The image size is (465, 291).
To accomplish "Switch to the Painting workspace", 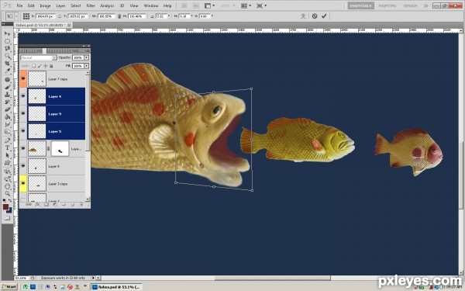I will pyautogui.click(x=387, y=5).
